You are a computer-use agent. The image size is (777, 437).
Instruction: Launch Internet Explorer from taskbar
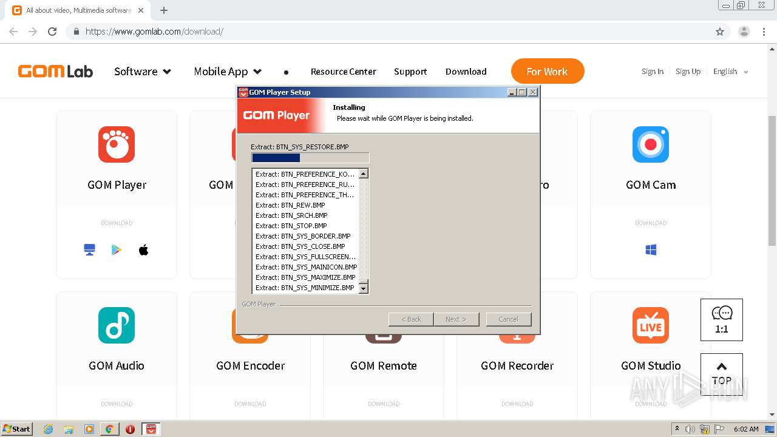pyautogui.click(x=48, y=429)
